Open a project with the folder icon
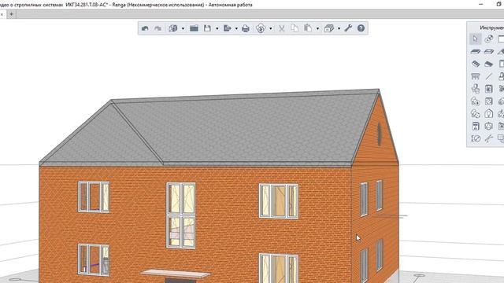The width and height of the screenshot is (504, 283). [x=194, y=28]
